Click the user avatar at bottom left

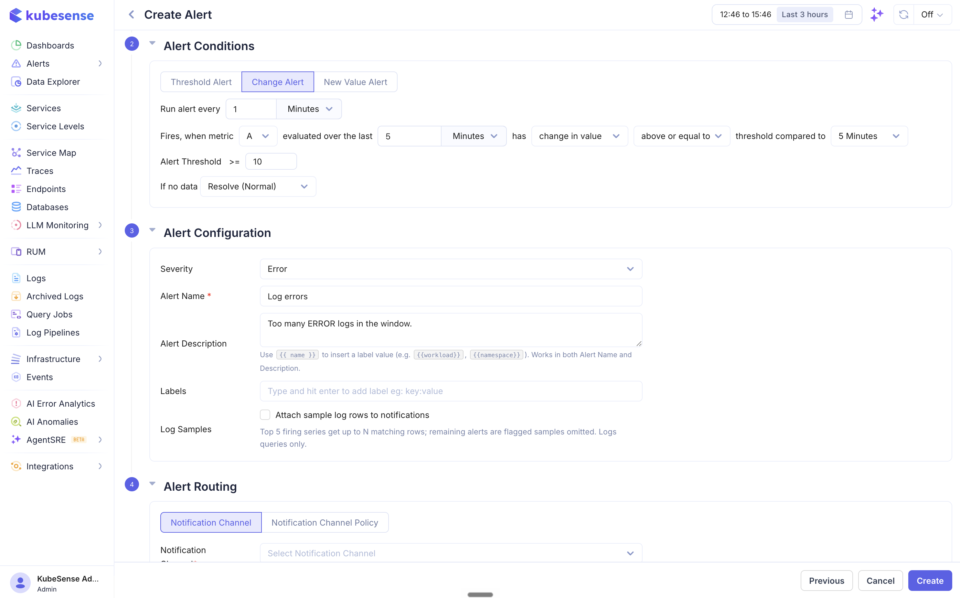click(x=20, y=582)
